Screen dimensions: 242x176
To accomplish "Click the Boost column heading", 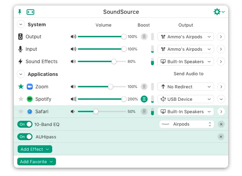I will 143,25.
